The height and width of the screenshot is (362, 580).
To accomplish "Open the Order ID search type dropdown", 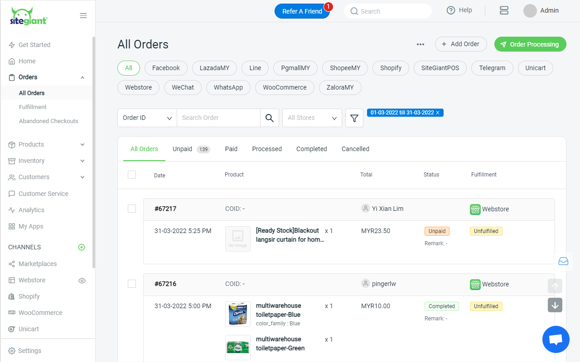I will (x=147, y=118).
